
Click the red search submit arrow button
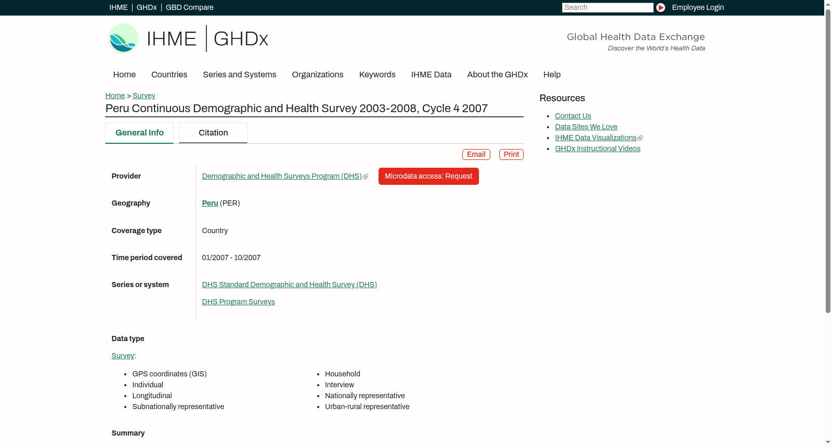coord(660,7)
